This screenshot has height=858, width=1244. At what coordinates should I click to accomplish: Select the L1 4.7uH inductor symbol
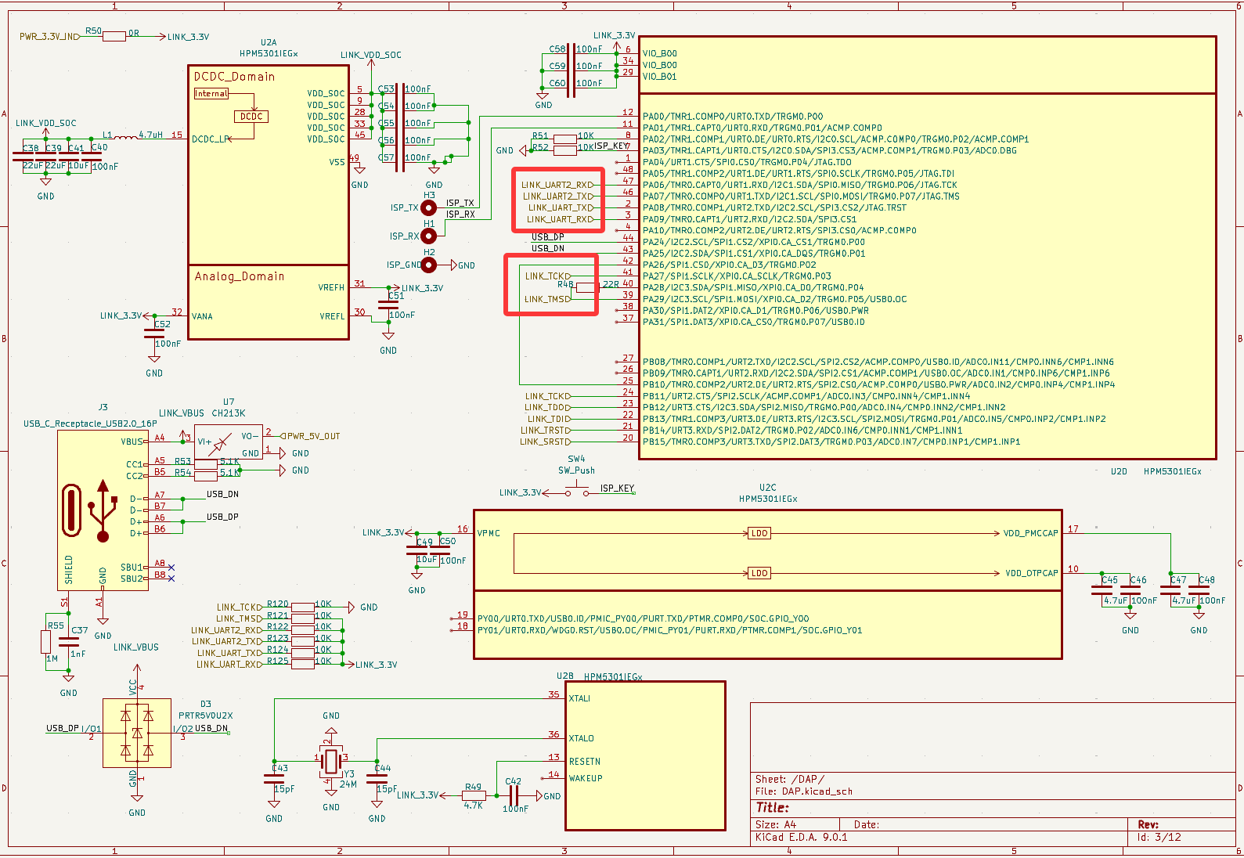tap(124, 137)
